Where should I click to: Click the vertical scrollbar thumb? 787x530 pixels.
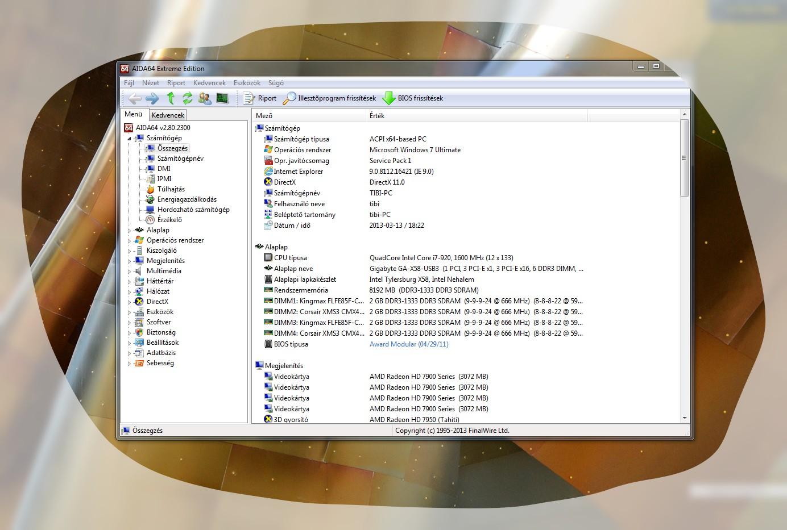684,158
